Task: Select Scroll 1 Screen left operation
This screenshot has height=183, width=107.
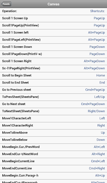Action: [x=53, y=33]
